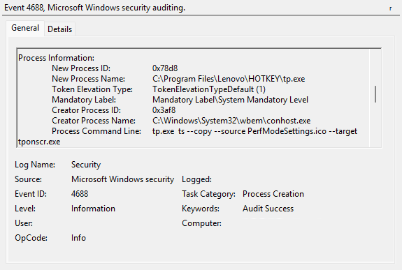Click the Creator Process ID value 0x3af8

(164, 110)
